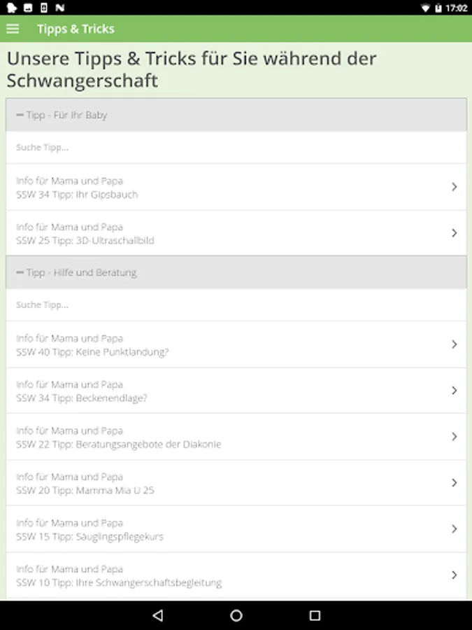Click chevron arrow beside 3D-Ultraschallbild tip
472x630 pixels.
(x=454, y=233)
